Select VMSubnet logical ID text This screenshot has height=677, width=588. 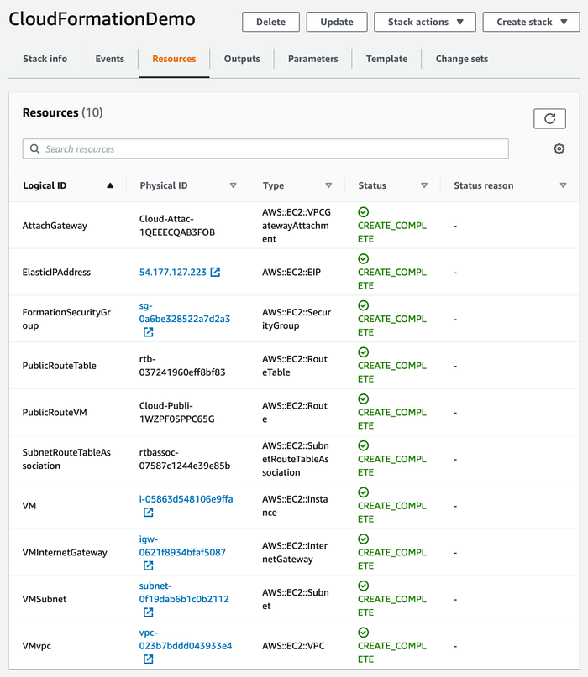pyautogui.click(x=45, y=599)
